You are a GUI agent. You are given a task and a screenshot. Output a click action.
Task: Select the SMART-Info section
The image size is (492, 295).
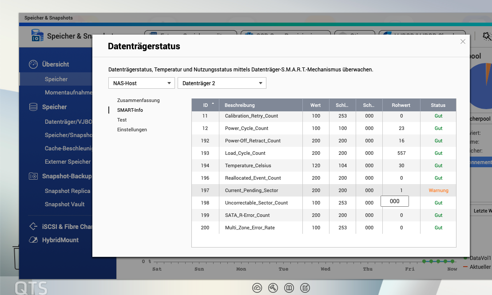tap(130, 110)
